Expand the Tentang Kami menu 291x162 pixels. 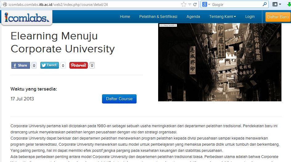(222, 17)
